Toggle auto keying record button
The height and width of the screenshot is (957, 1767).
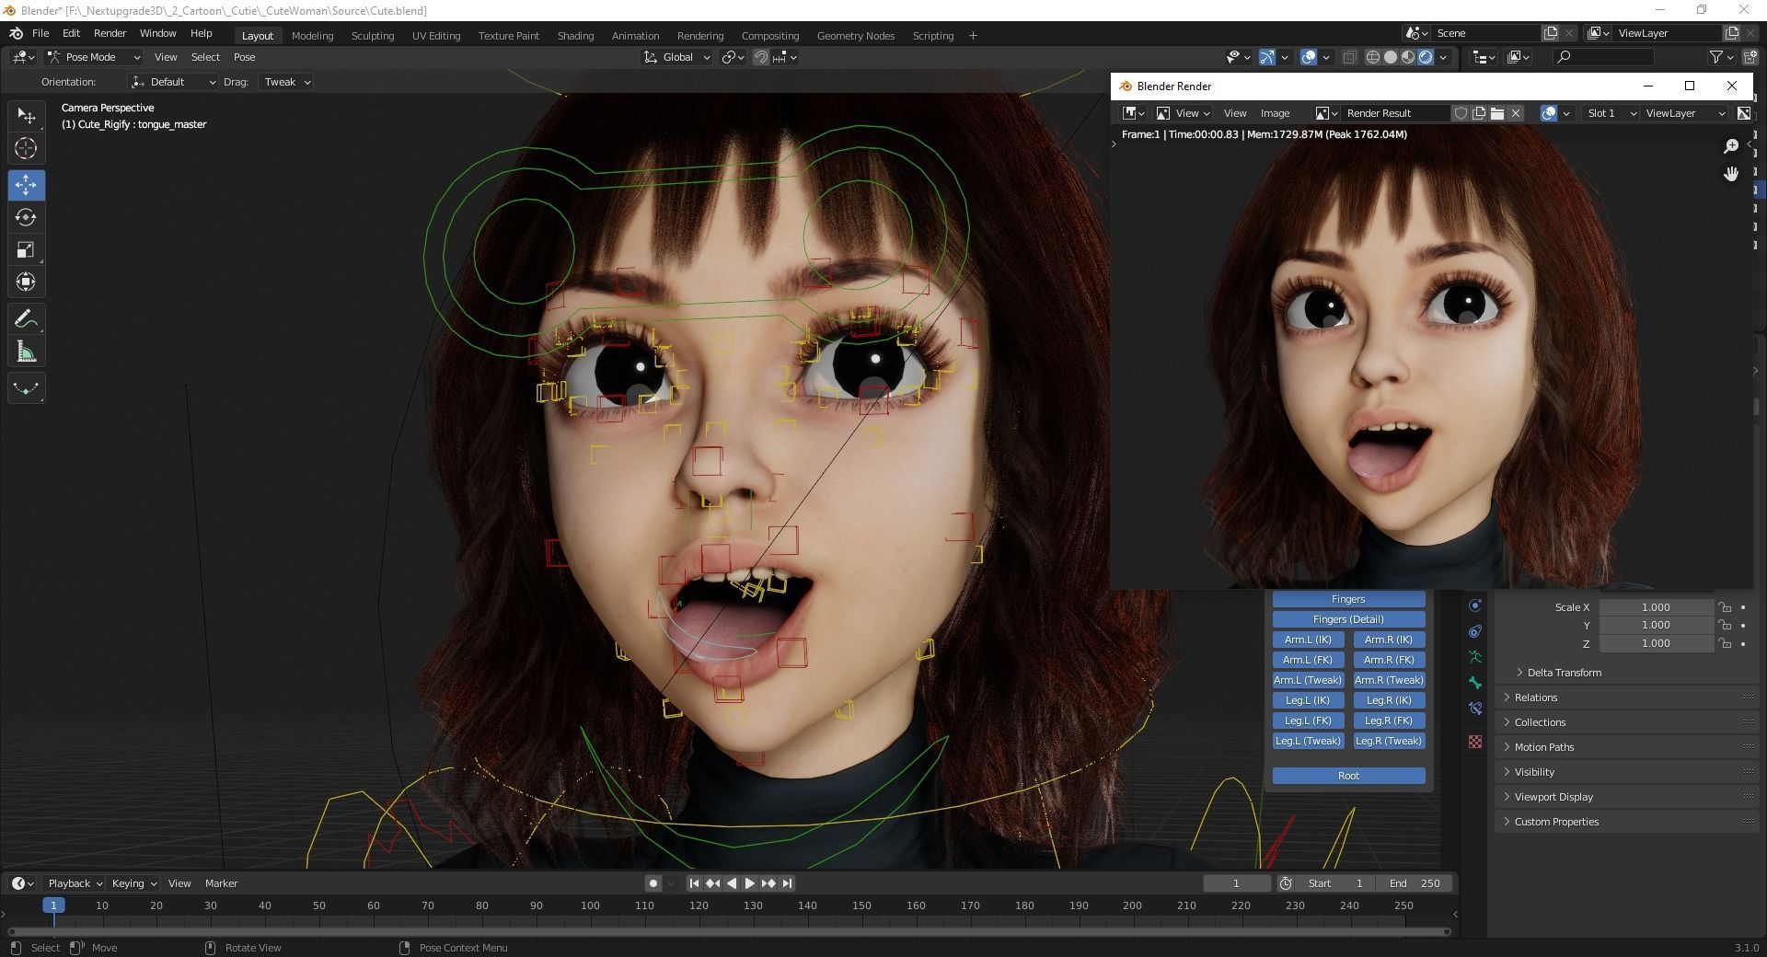653,883
